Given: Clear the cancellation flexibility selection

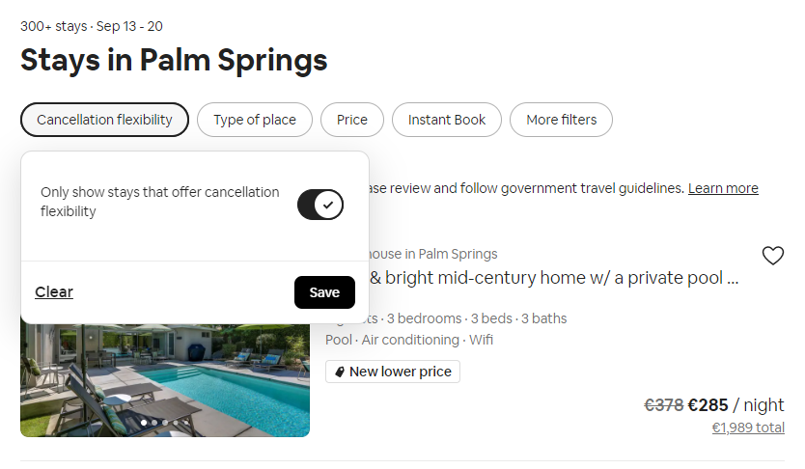Looking at the screenshot, I should [54, 292].
